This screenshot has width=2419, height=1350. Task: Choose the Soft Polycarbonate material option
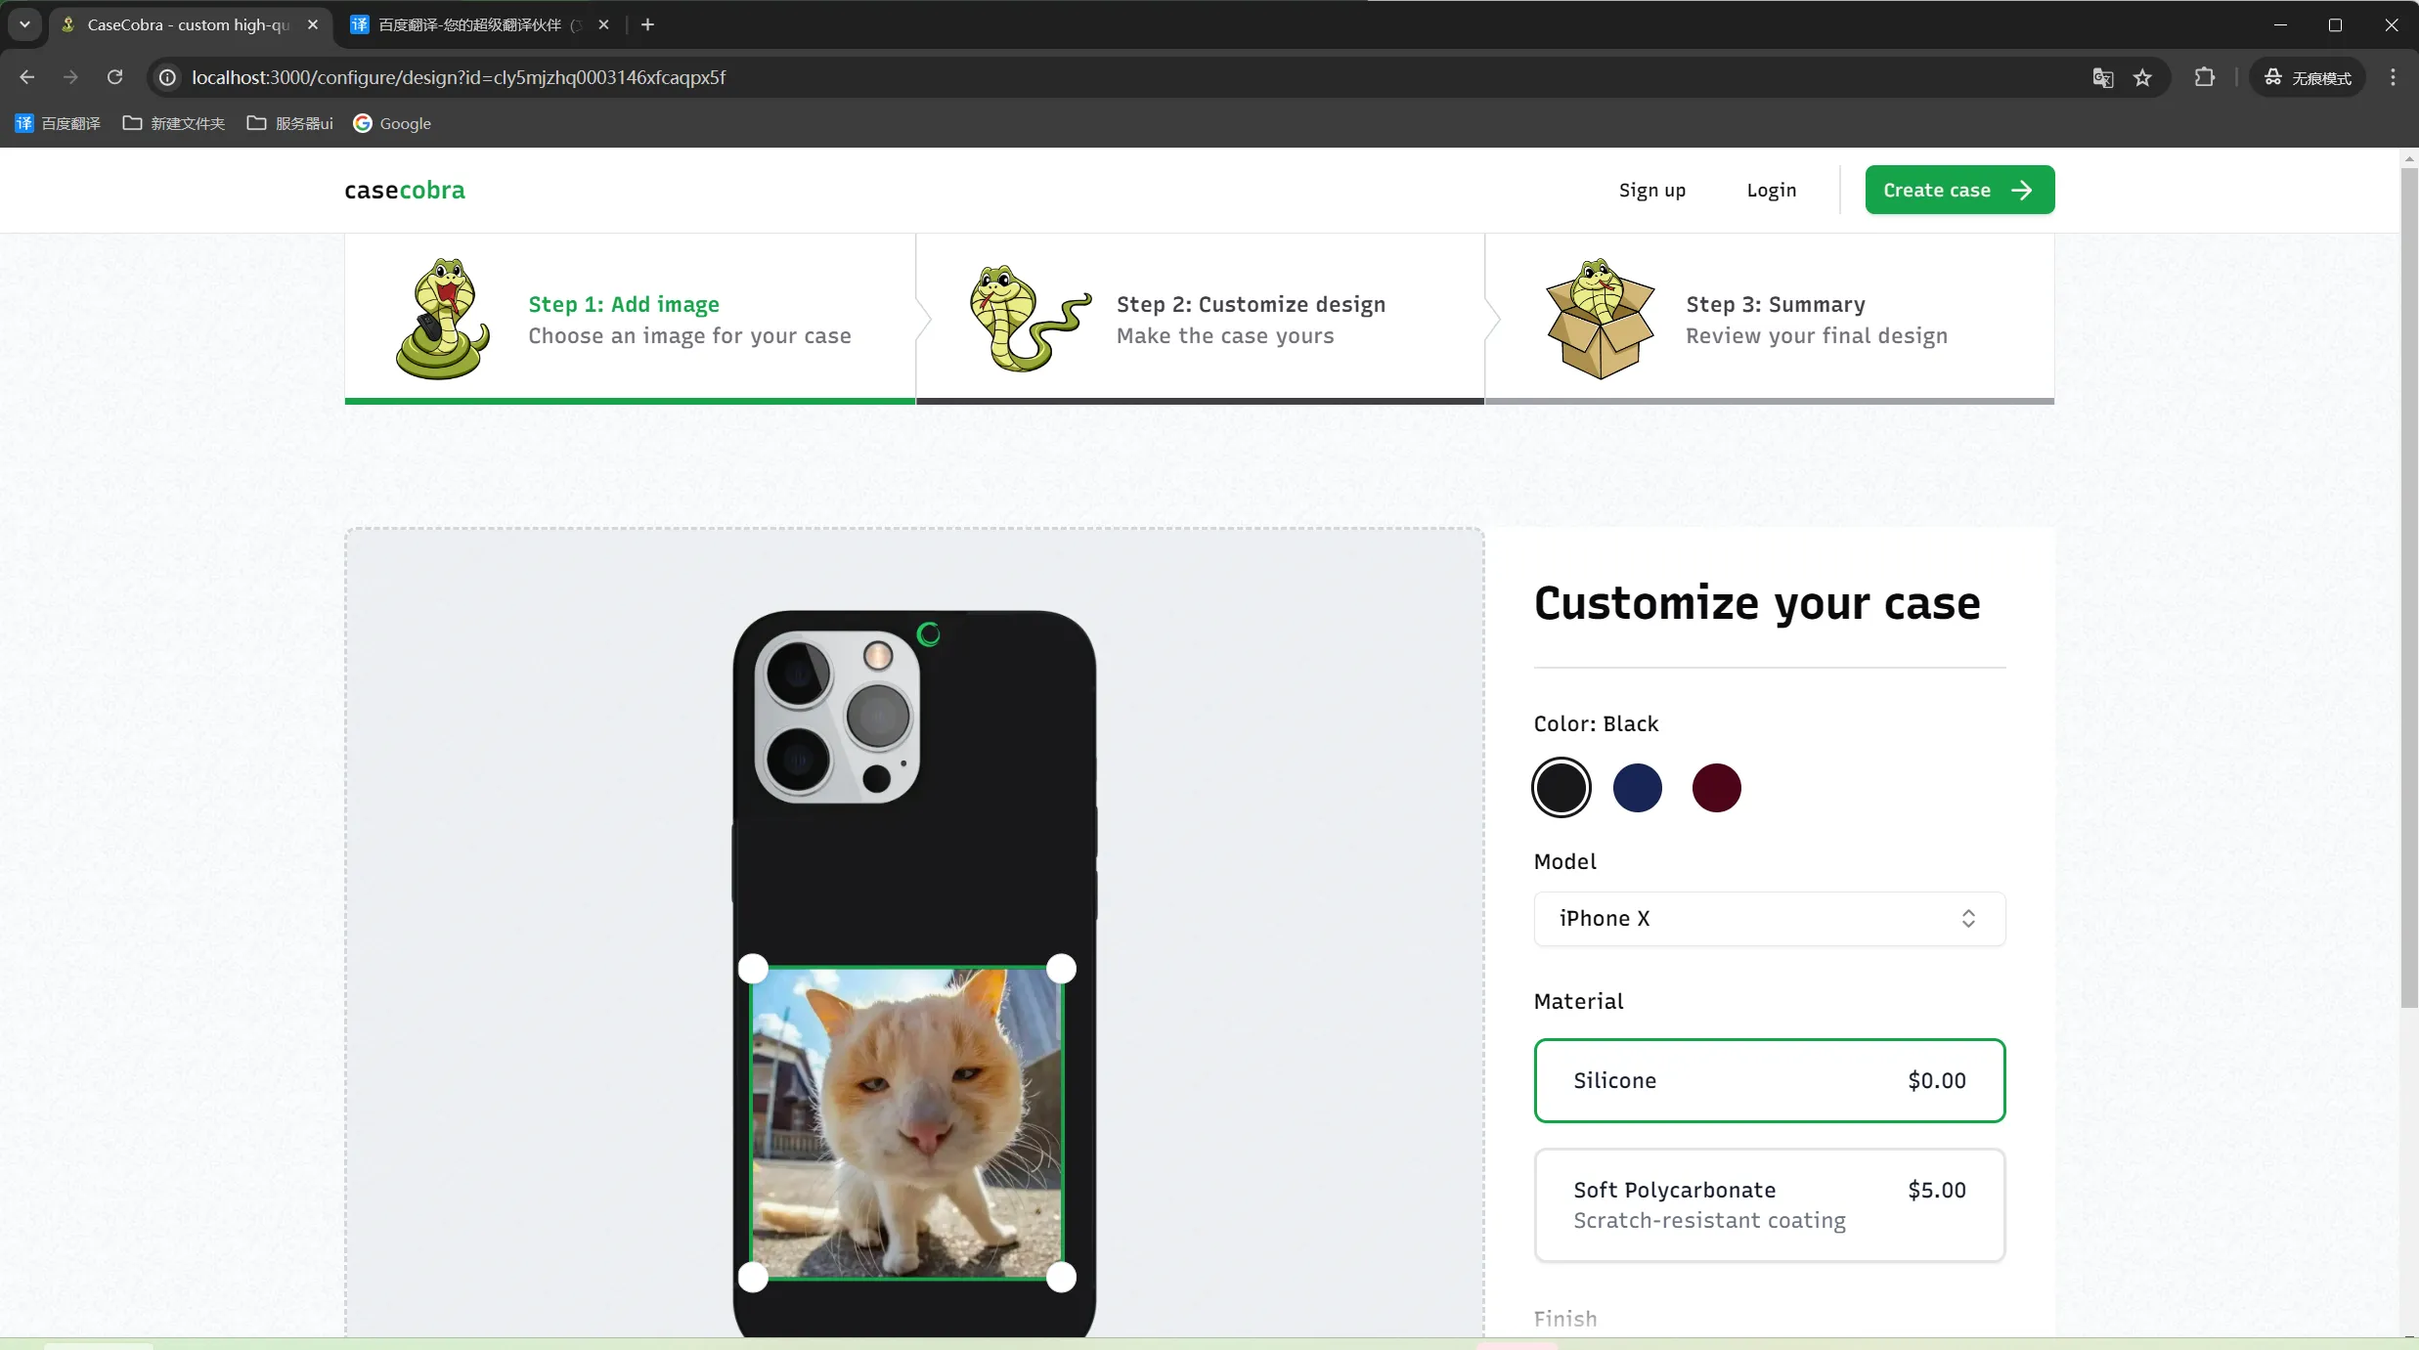(1770, 1204)
